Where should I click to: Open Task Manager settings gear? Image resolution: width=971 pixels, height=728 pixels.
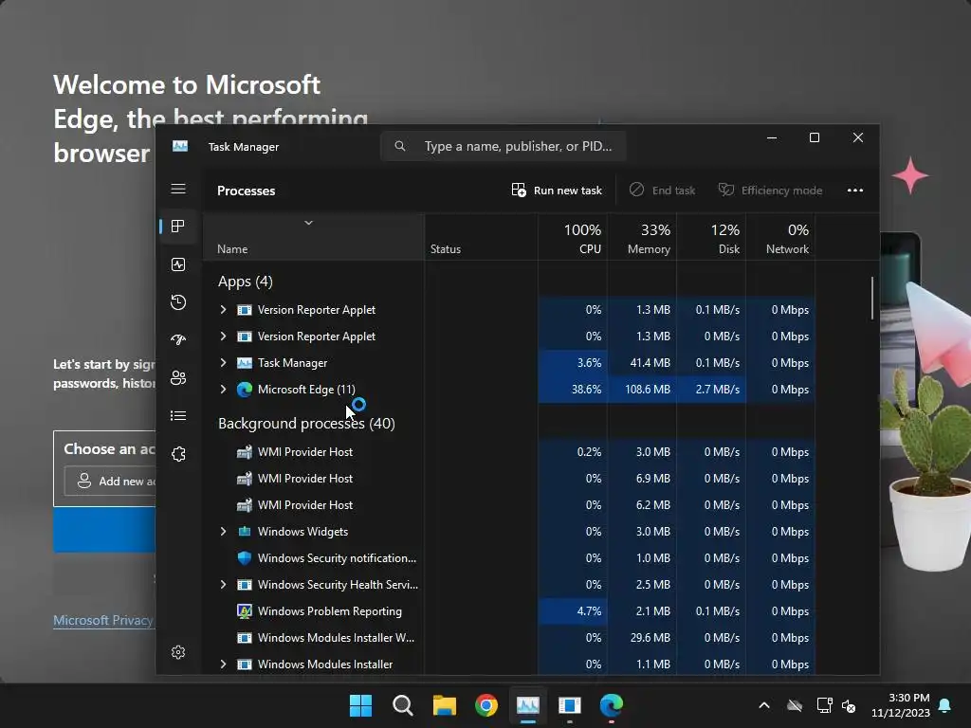(178, 652)
